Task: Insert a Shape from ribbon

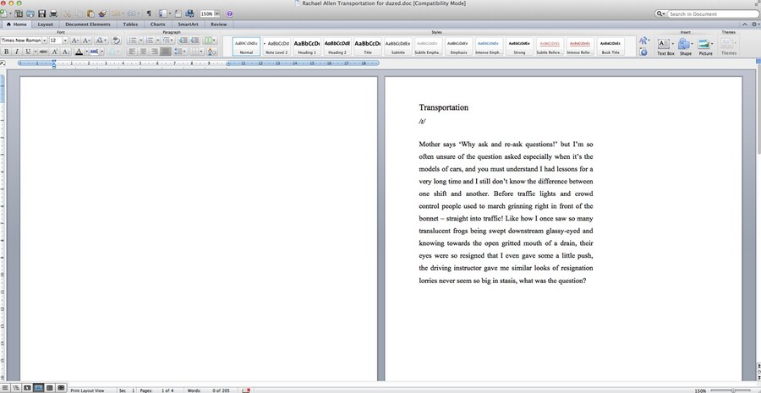Action: click(x=684, y=46)
